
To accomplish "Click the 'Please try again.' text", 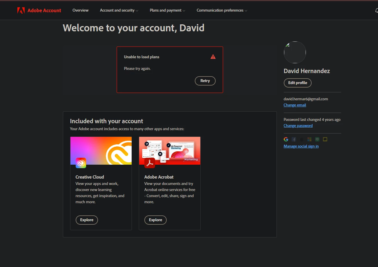I will pos(137,69).
